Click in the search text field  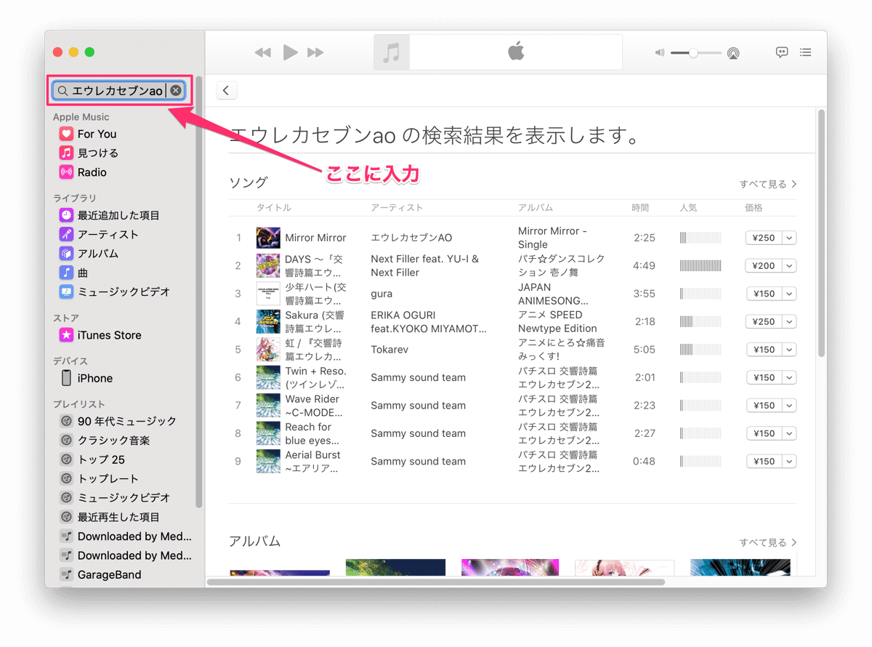click(118, 91)
